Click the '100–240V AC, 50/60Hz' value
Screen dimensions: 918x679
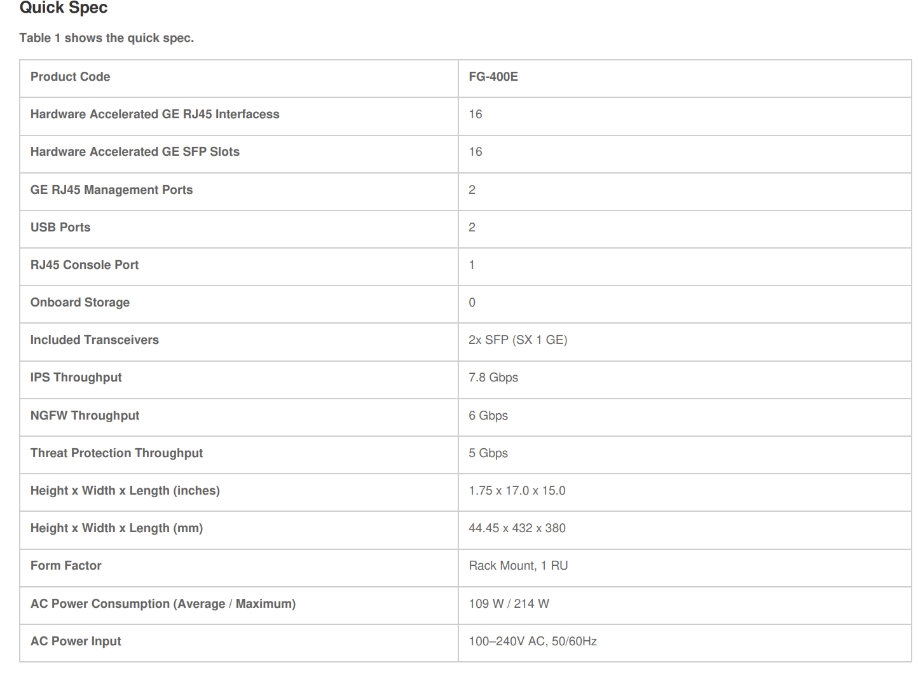[533, 641]
